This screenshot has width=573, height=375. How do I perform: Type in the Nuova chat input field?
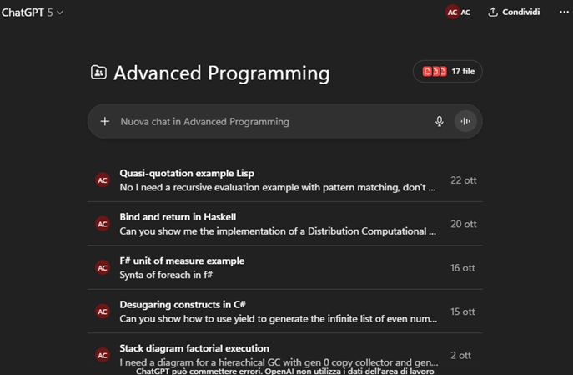[x=267, y=121]
